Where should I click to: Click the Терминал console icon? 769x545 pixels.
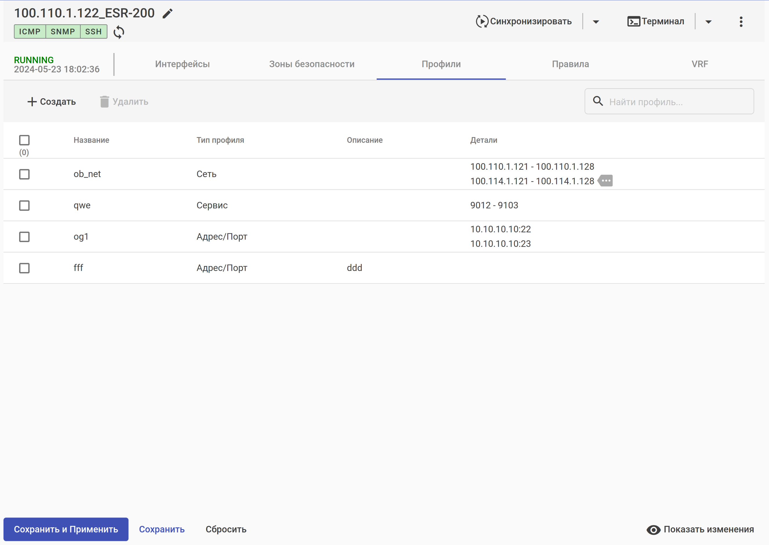tap(633, 21)
